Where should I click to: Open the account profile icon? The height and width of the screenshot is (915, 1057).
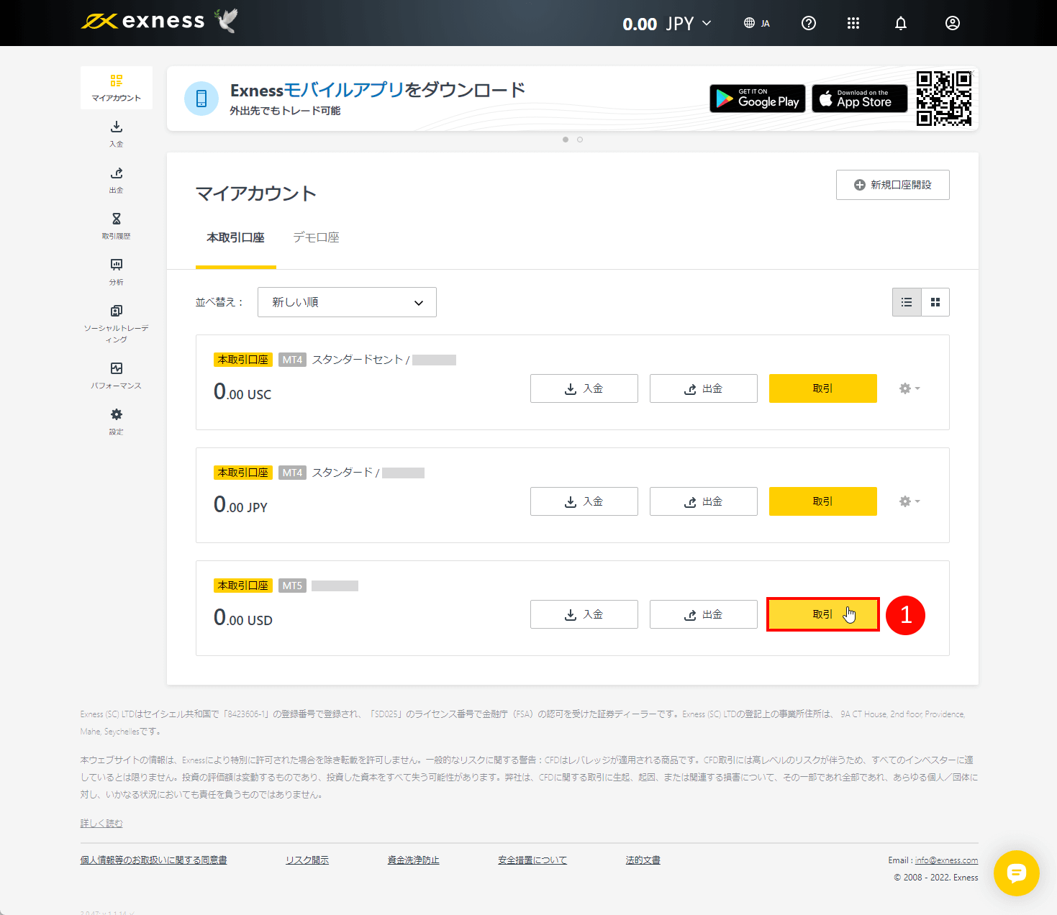(x=952, y=23)
